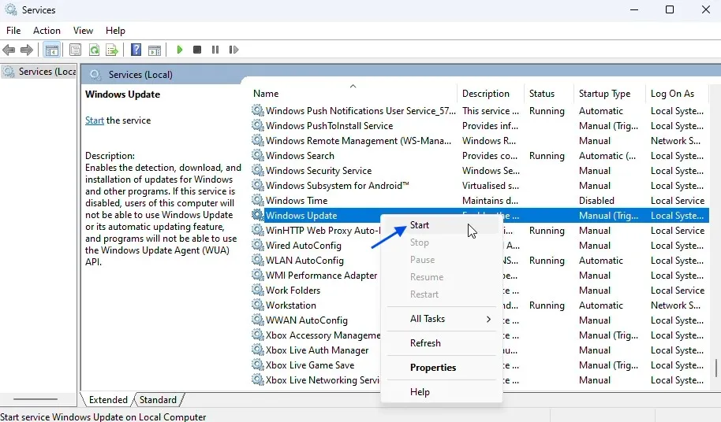Screen dimensions: 721x422
Task: Sort by the Log On As column header
Action: (677, 93)
